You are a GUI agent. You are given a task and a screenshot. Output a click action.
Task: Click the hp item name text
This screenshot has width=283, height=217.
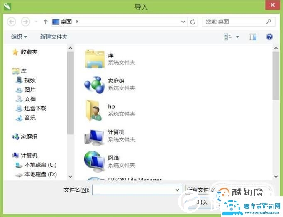tap(111, 107)
